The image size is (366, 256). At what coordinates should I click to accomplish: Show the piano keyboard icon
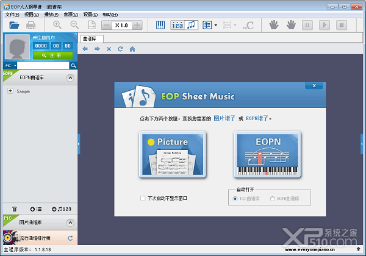(160, 25)
